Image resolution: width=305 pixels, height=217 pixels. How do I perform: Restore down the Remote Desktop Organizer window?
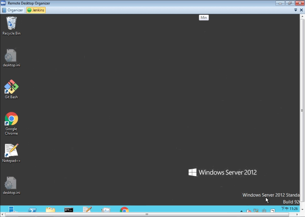pyautogui.click(x=290, y=3)
